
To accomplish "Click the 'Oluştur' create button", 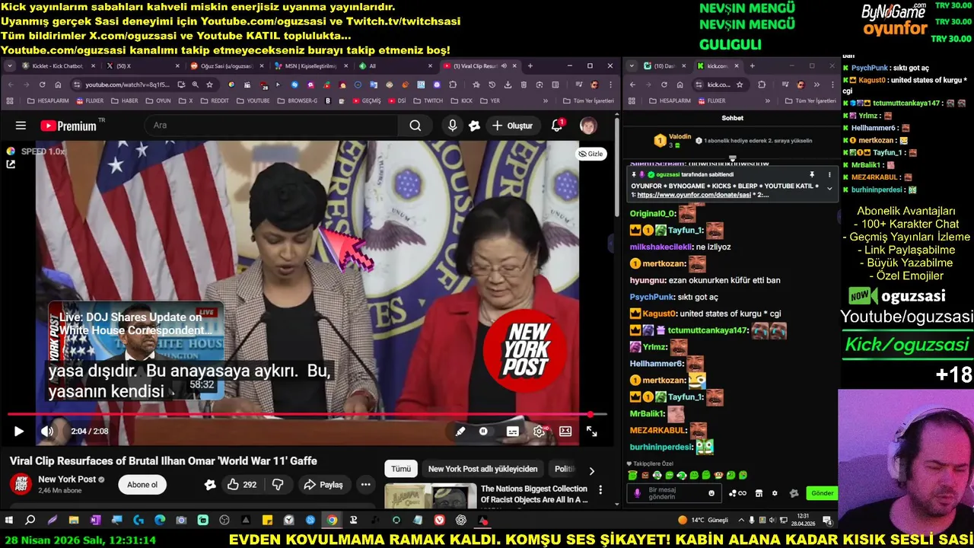I will point(512,126).
